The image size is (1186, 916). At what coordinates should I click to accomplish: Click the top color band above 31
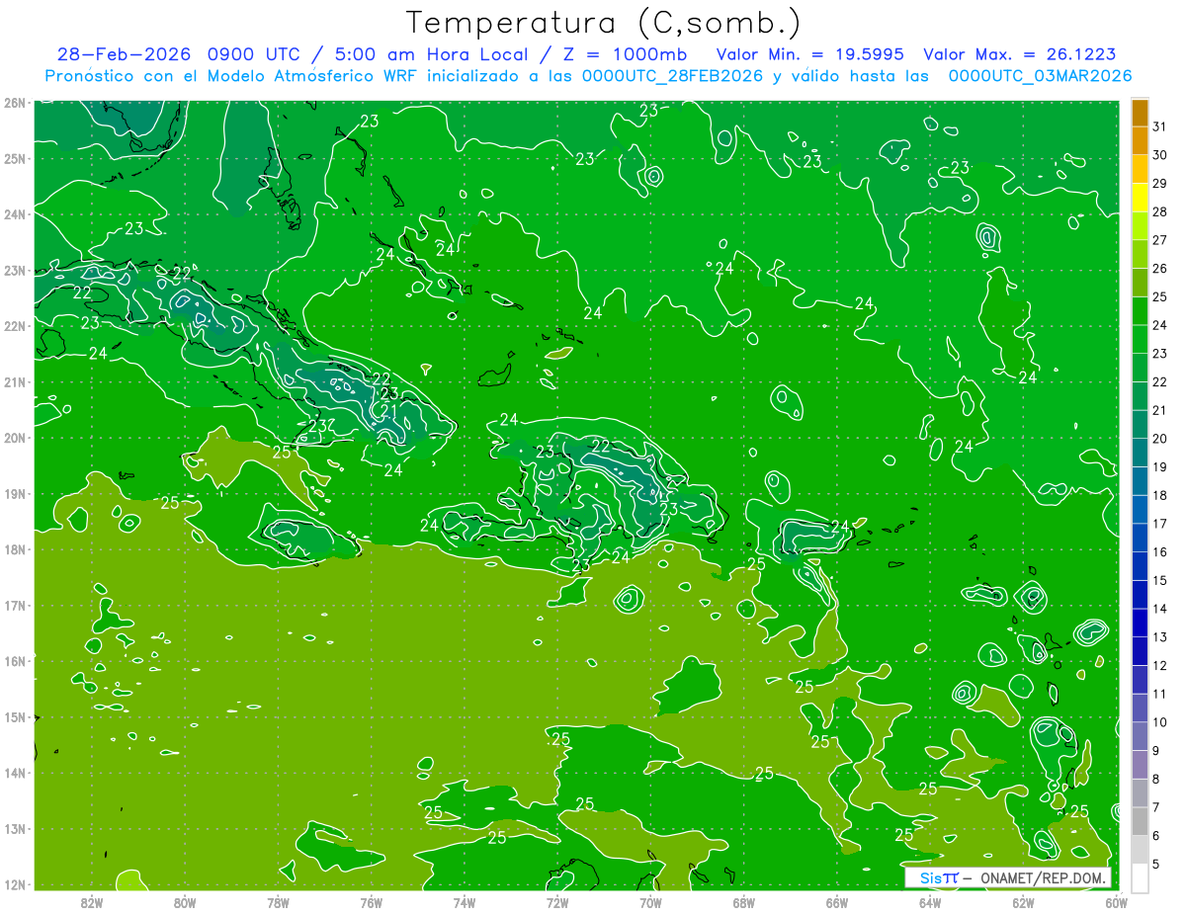pyautogui.click(x=1140, y=113)
